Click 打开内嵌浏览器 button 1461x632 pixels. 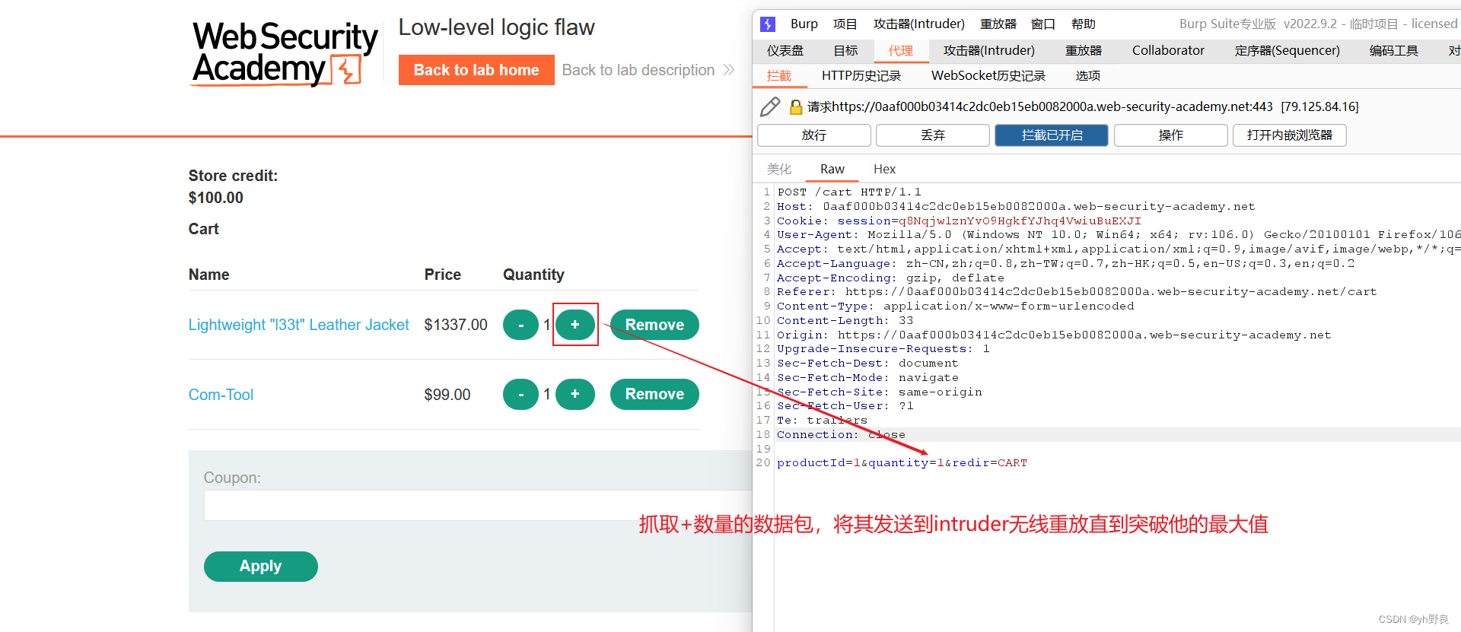tap(1289, 135)
